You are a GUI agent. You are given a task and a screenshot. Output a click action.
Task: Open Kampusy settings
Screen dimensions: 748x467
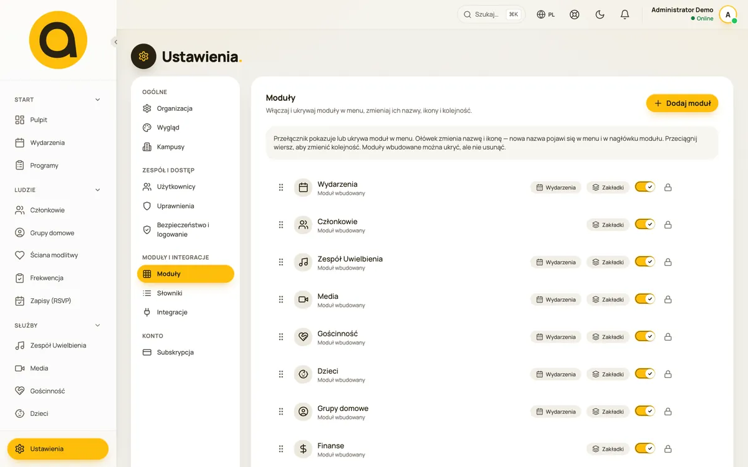186,147
